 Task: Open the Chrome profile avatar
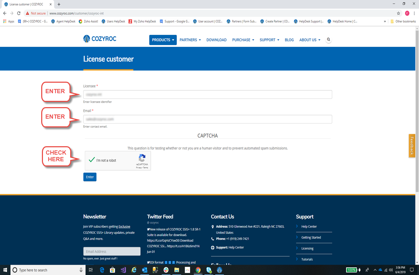click(x=407, y=13)
